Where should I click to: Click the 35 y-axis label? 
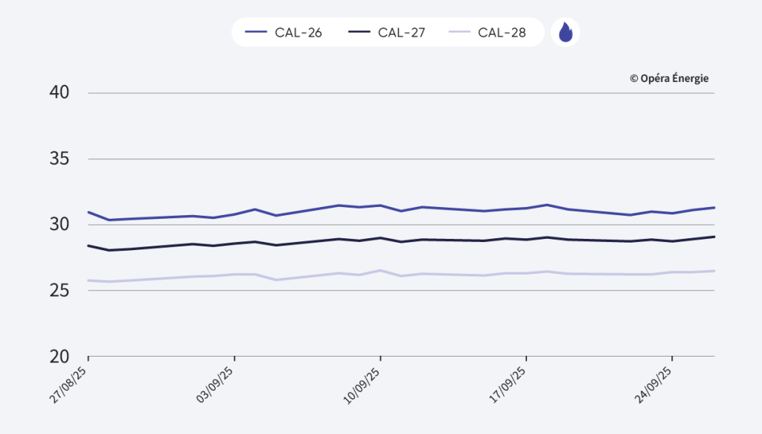59,159
